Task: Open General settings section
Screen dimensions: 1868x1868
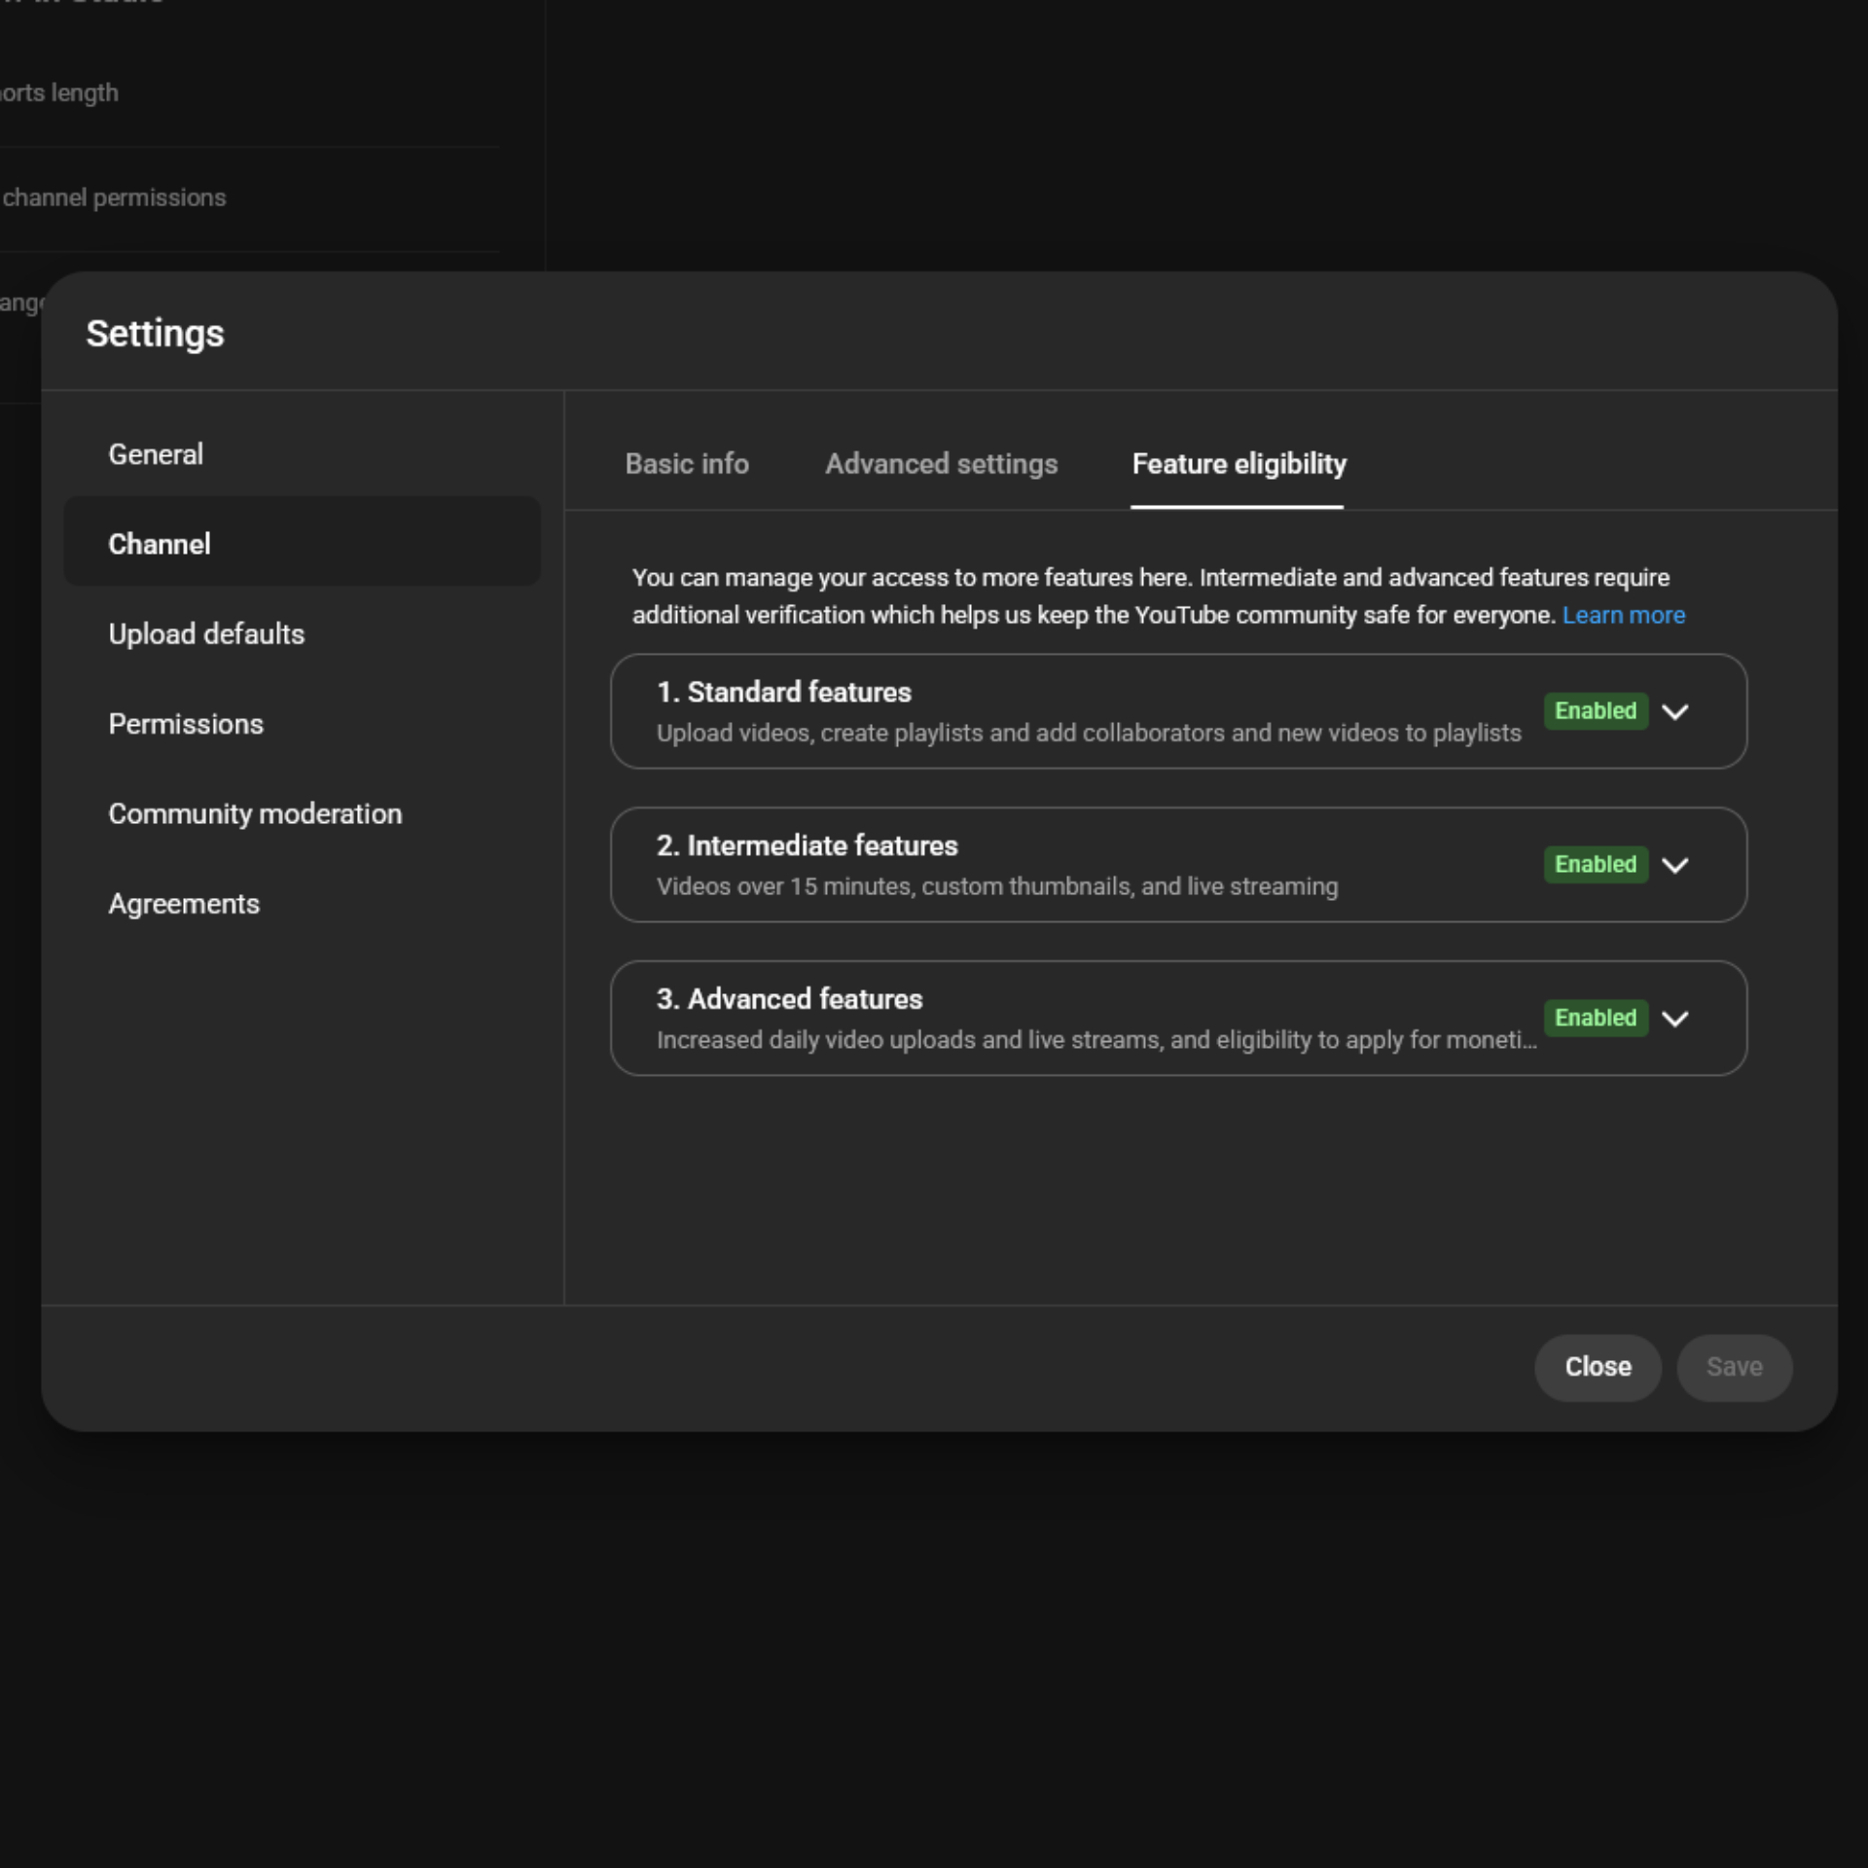Action: (x=156, y=454)
